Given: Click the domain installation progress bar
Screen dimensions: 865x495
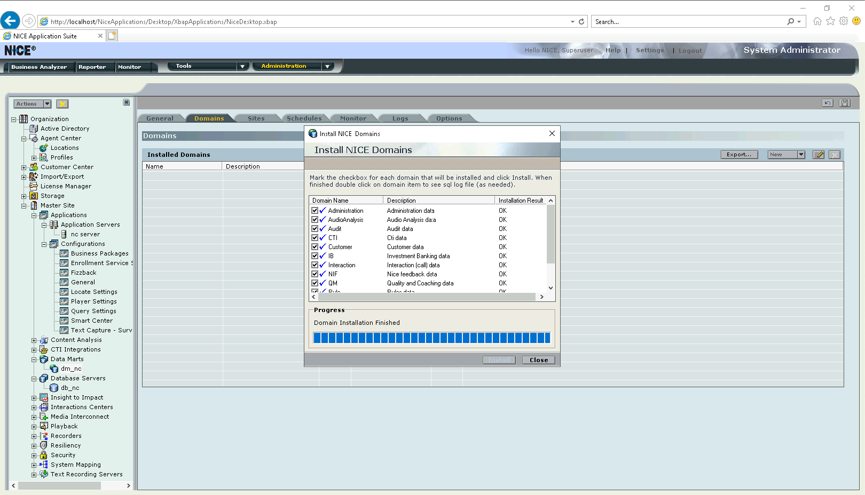Looking at the screenshot, I should [x=431, y=338].
